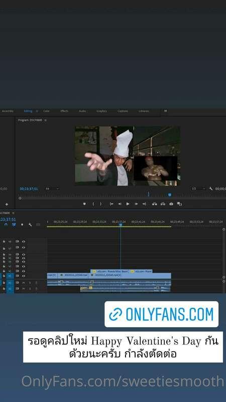Select the A1 audio track target button
Viewport: 226px width, 402px height.
click(x=10, y=283)
